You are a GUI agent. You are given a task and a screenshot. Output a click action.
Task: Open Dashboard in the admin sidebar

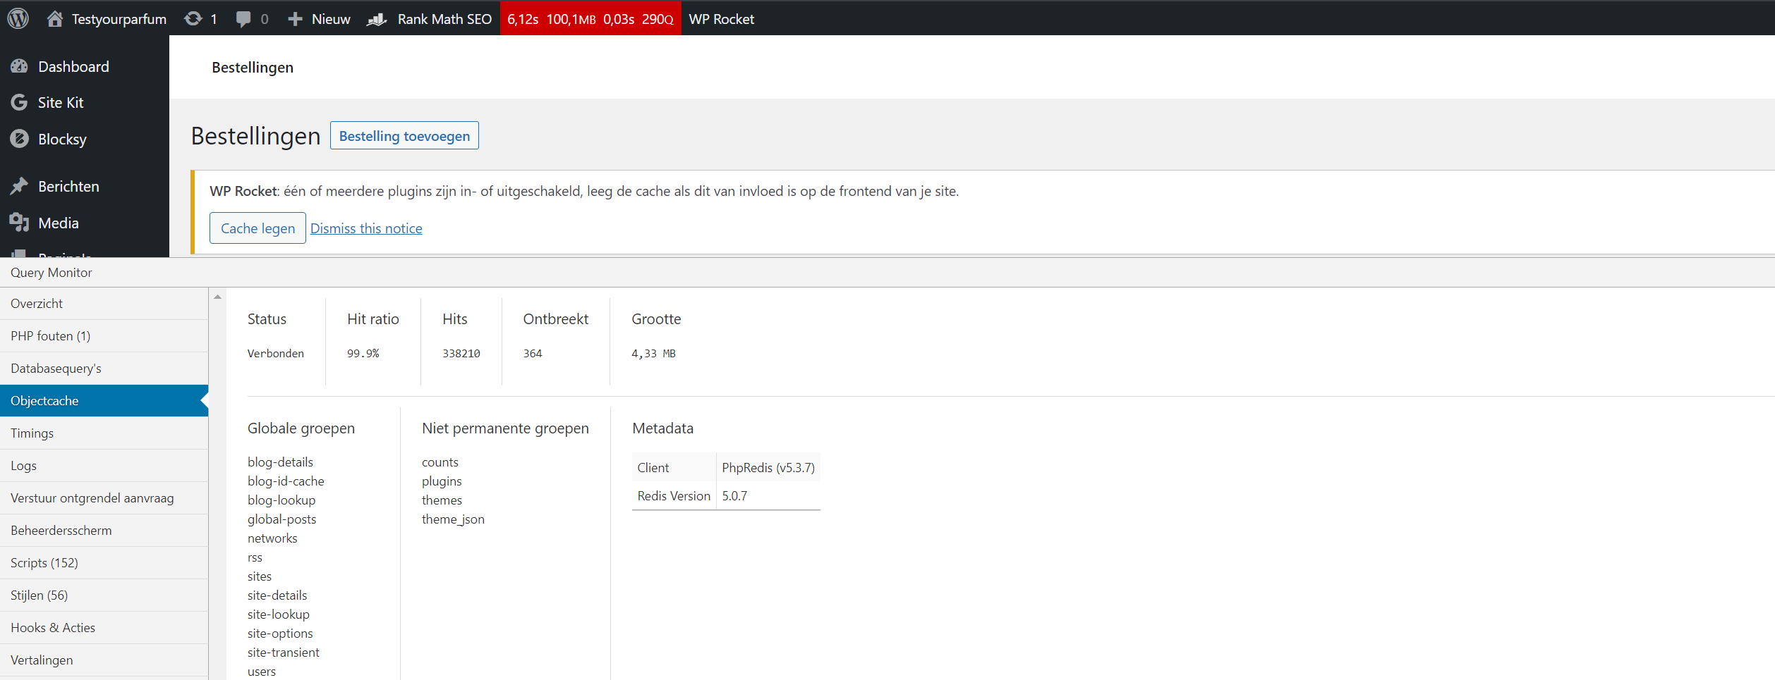[x=85, y=66]
